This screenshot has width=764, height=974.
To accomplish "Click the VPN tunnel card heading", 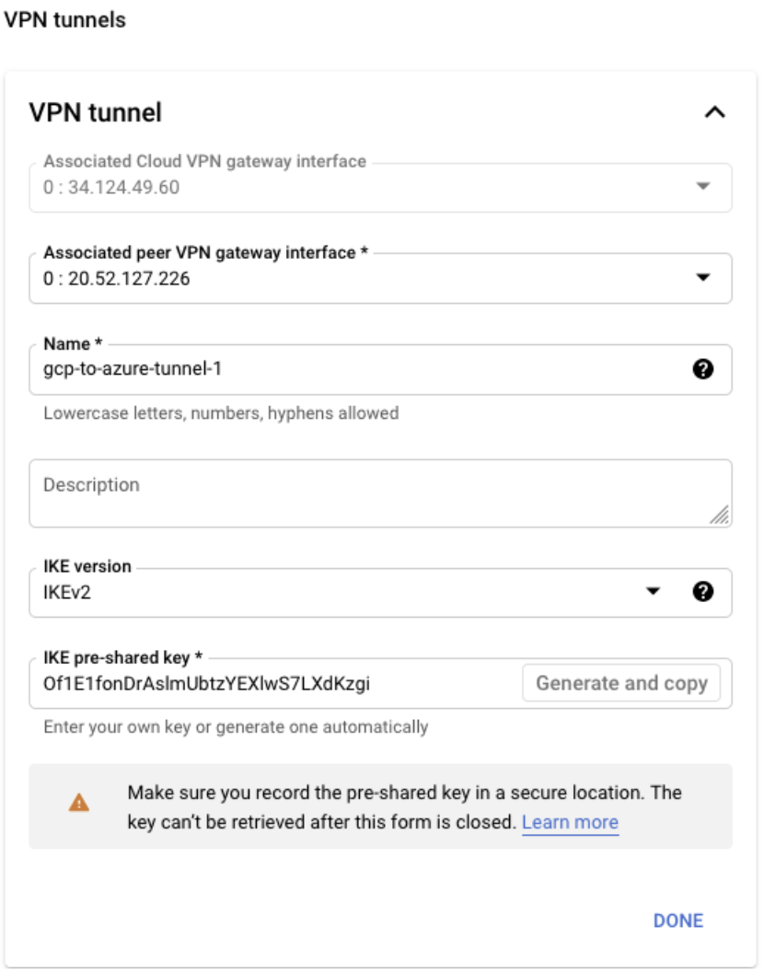I will click(x=96, y=112).
